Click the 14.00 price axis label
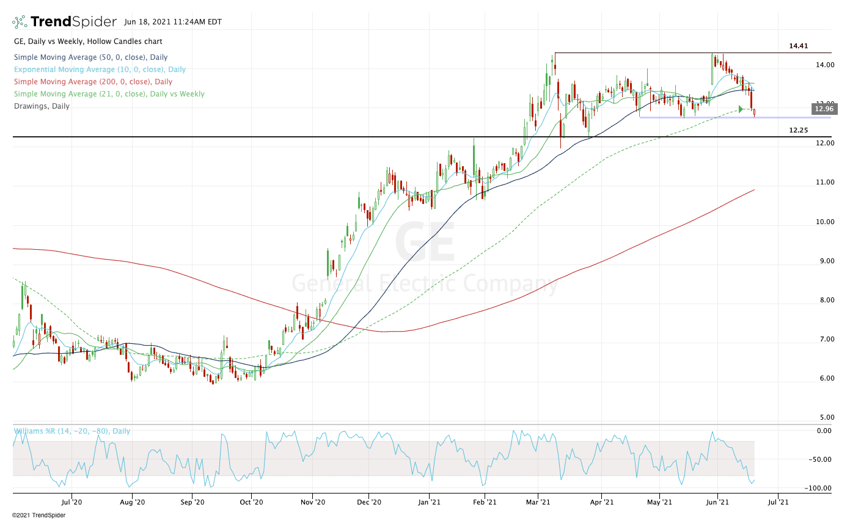Screen dimensions: 850x521 coord(824,65)
